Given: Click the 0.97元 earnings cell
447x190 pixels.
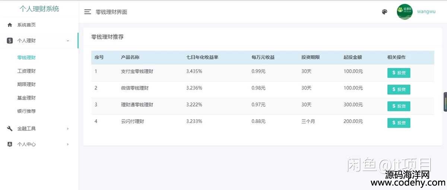Looking at the screenshot, I should [x=259, y=105].
